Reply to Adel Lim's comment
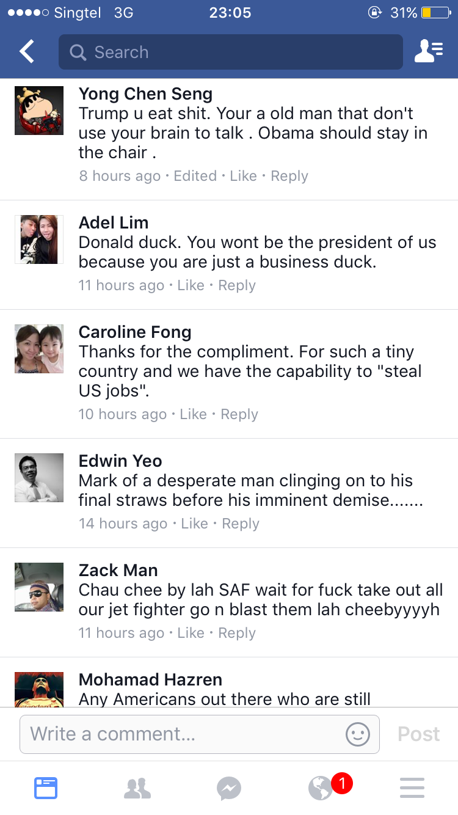458x815 pixels. point(237,285)
